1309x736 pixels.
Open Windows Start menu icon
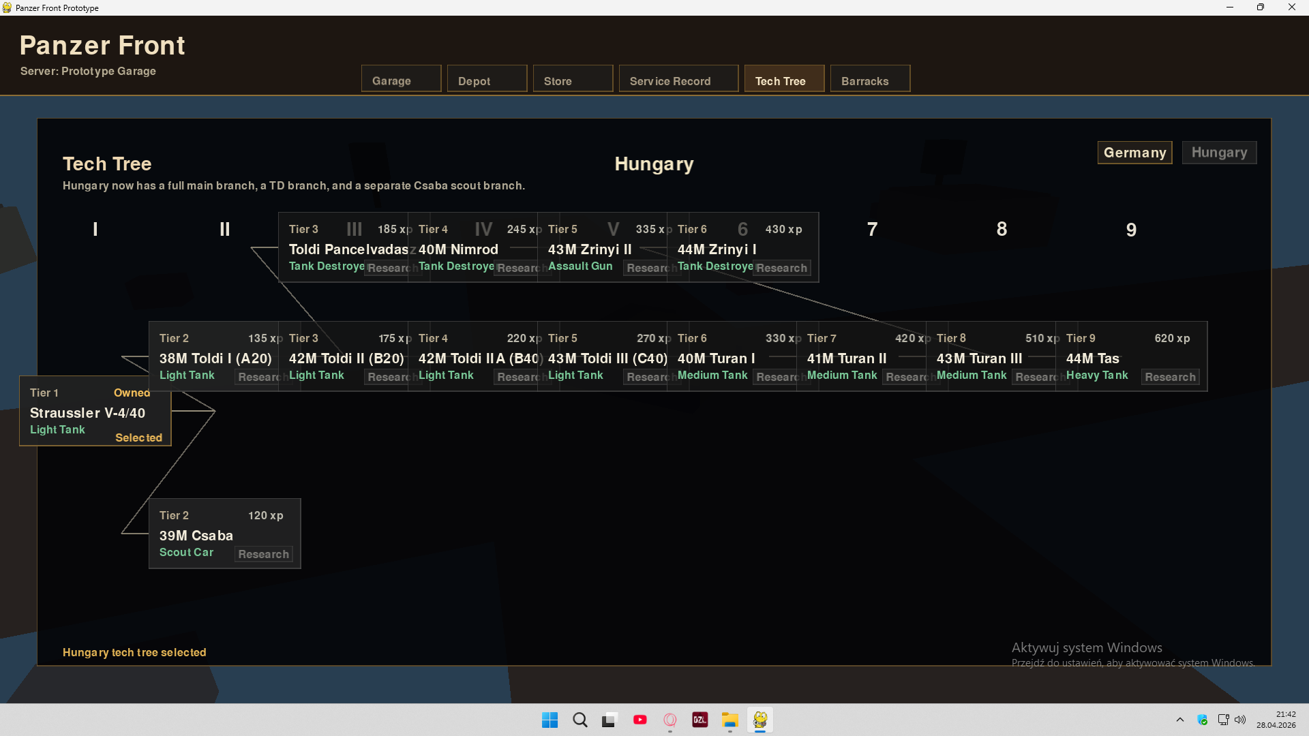pyautogui.click(x=550, y=720)
